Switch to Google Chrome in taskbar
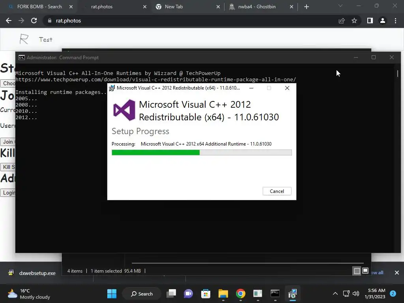This screenshot has width=404, height=303. pyautogui.click(x=240, y=294)
